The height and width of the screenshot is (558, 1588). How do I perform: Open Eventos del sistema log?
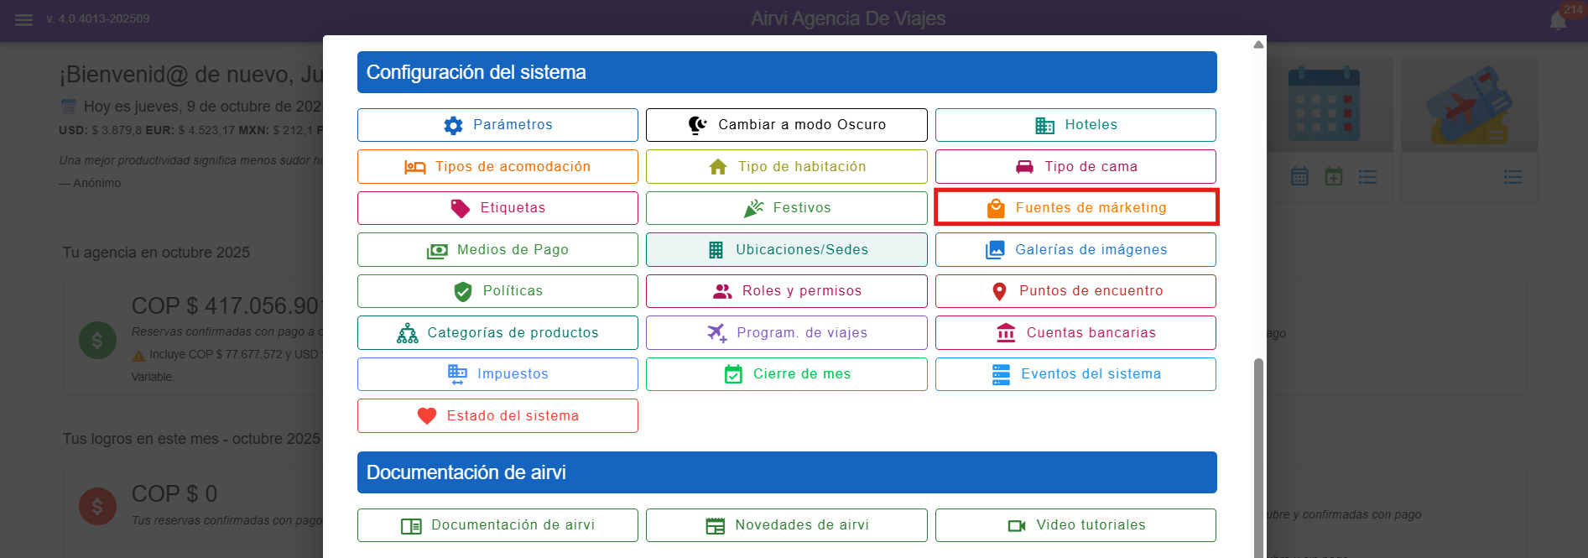pyautogui.click(x=1075, y=374)
